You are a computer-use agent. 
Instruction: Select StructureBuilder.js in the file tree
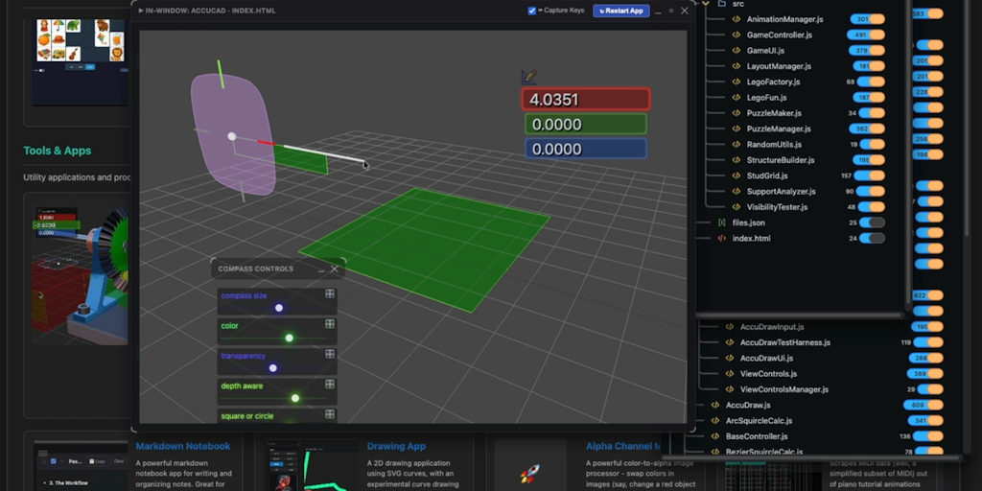(x=781, y=160)
